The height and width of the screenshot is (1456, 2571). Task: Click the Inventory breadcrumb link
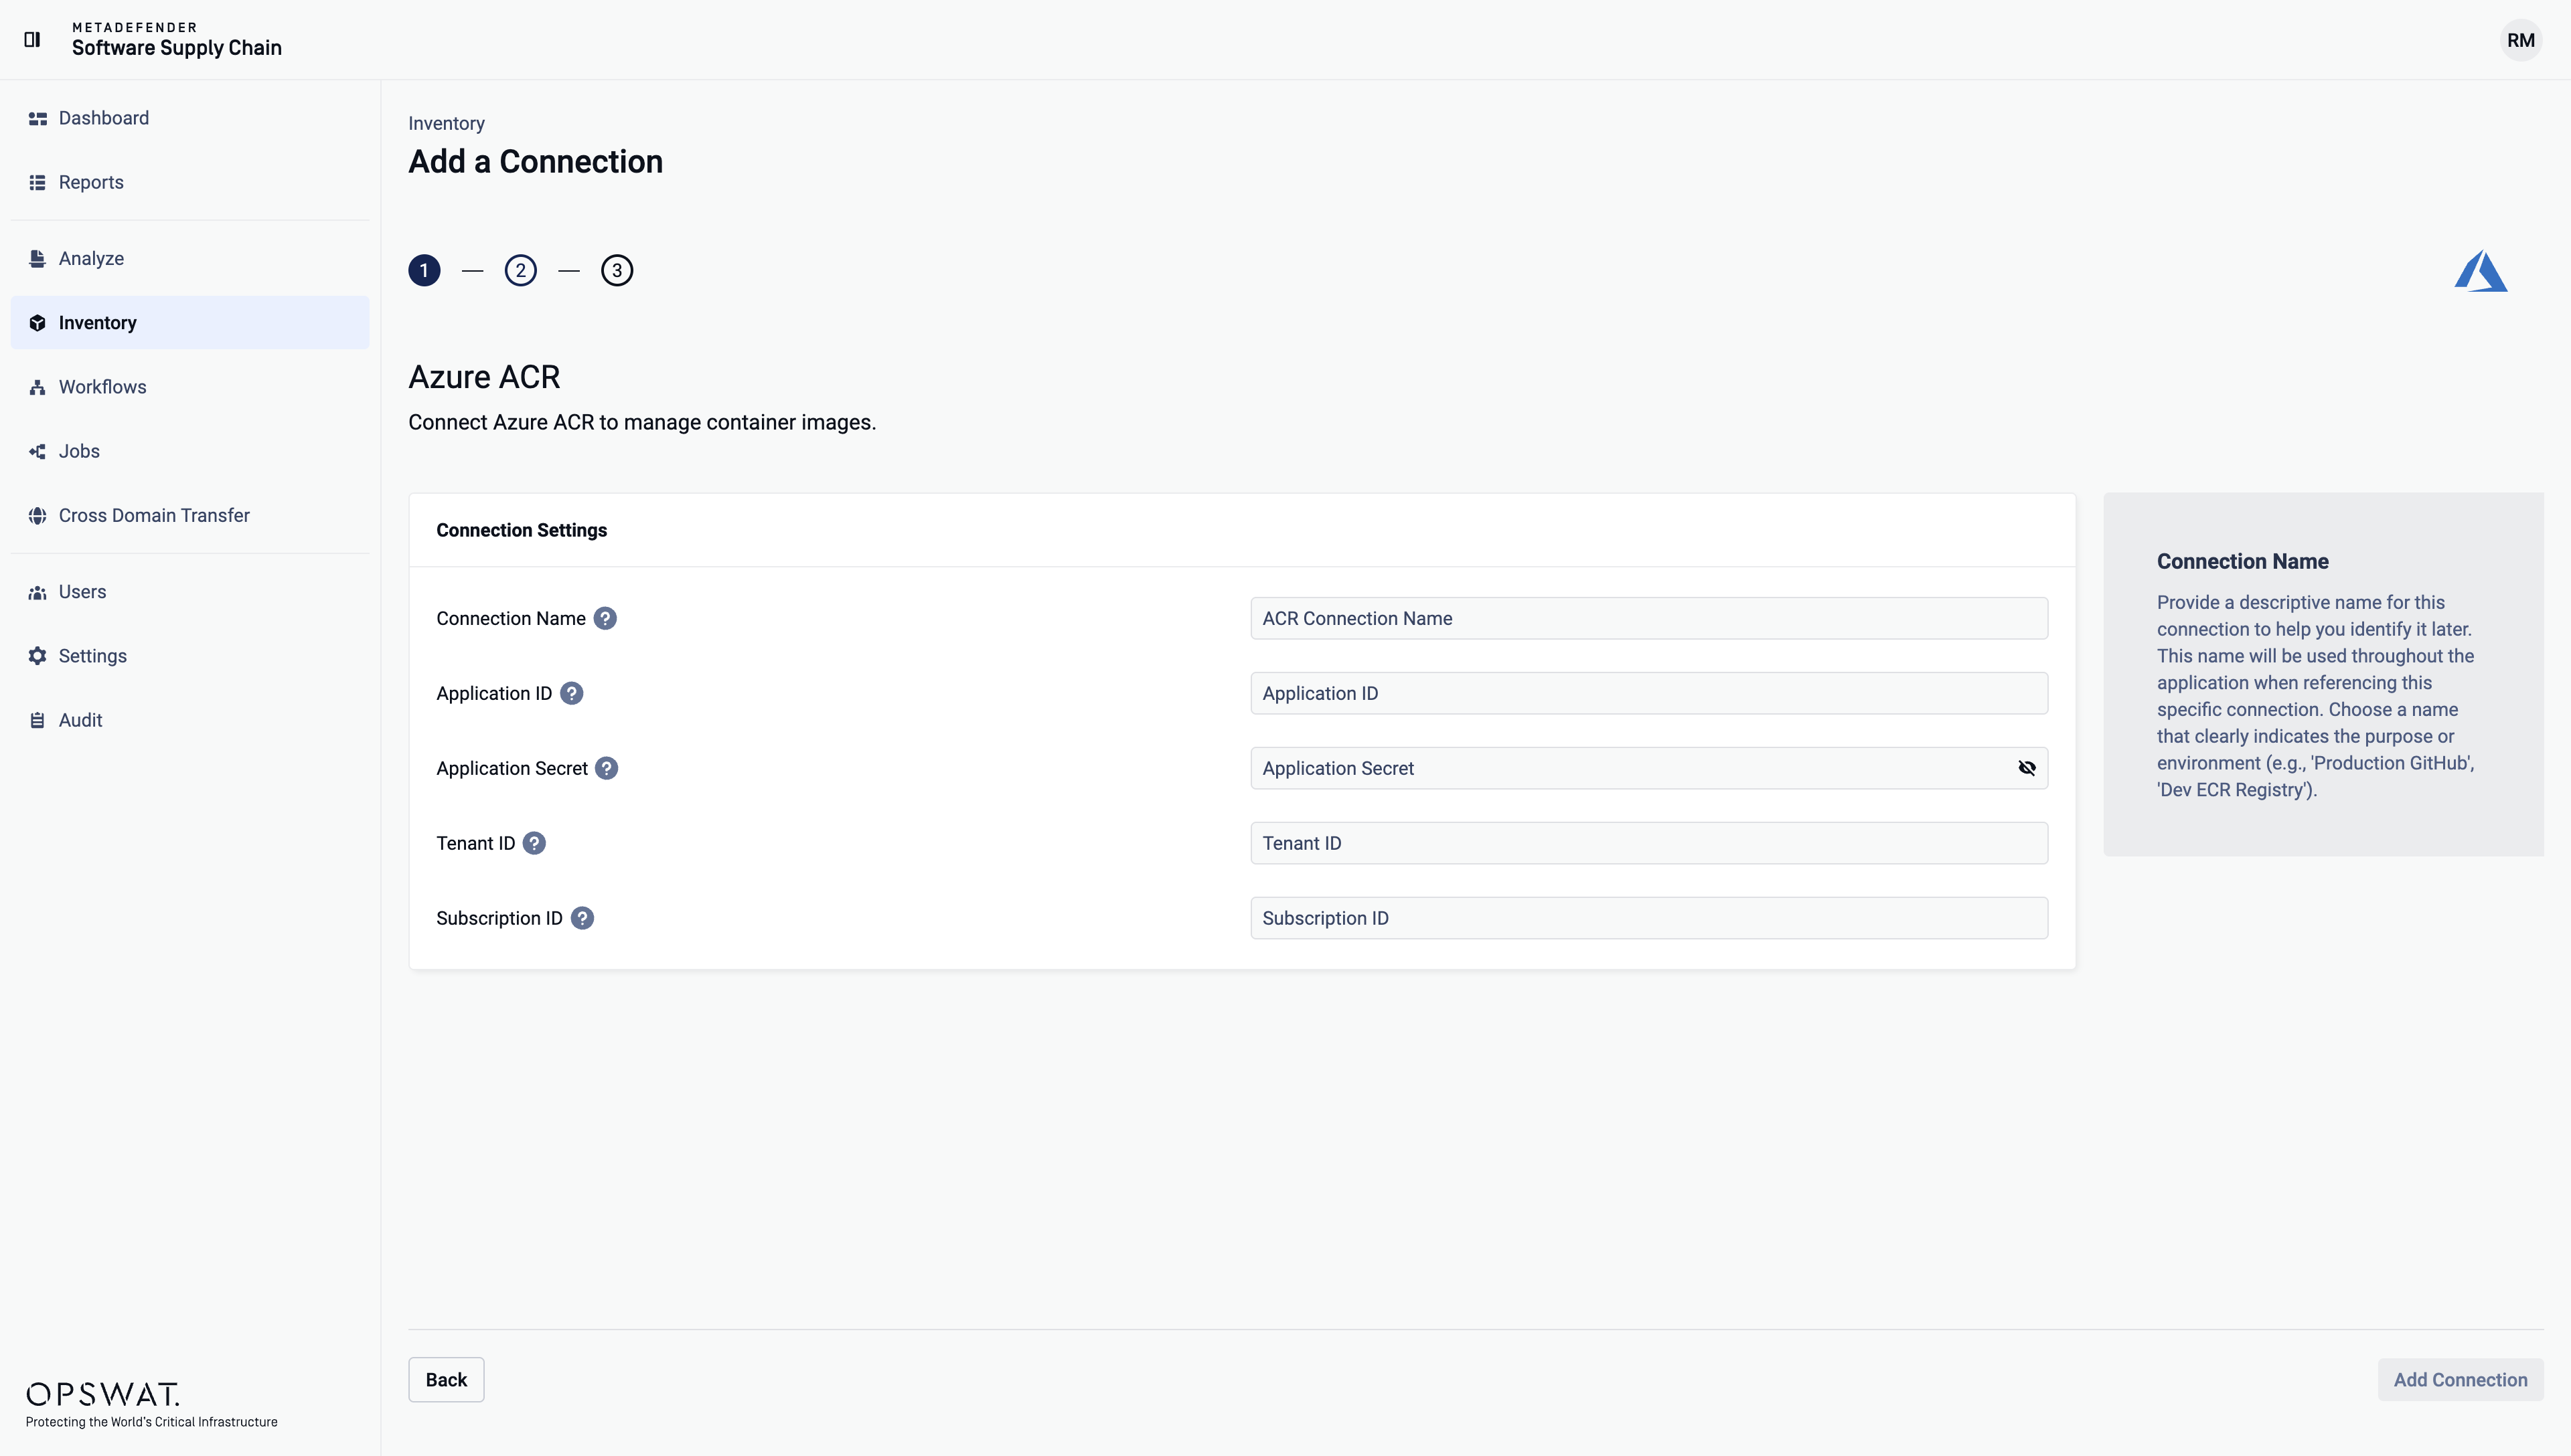click(446, 123)
